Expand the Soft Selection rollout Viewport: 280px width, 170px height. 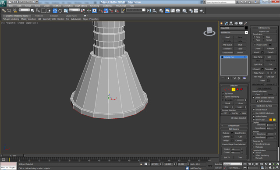(x=234, y=126)
